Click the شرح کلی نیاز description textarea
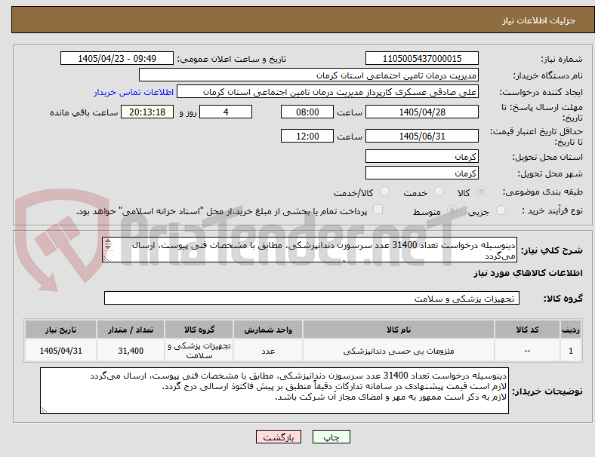The width and height of the screenshot is (595, 457). 310,250
